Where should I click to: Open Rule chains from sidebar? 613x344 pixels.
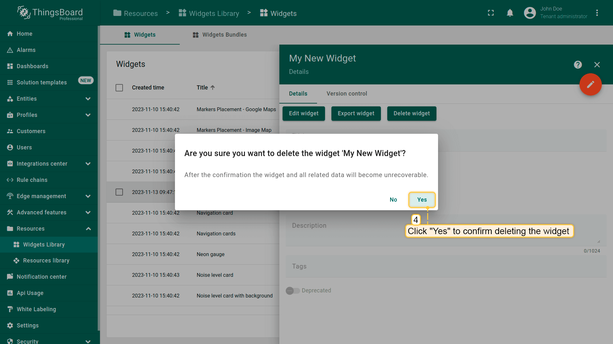pyautogui.click(x=32, y=180)
